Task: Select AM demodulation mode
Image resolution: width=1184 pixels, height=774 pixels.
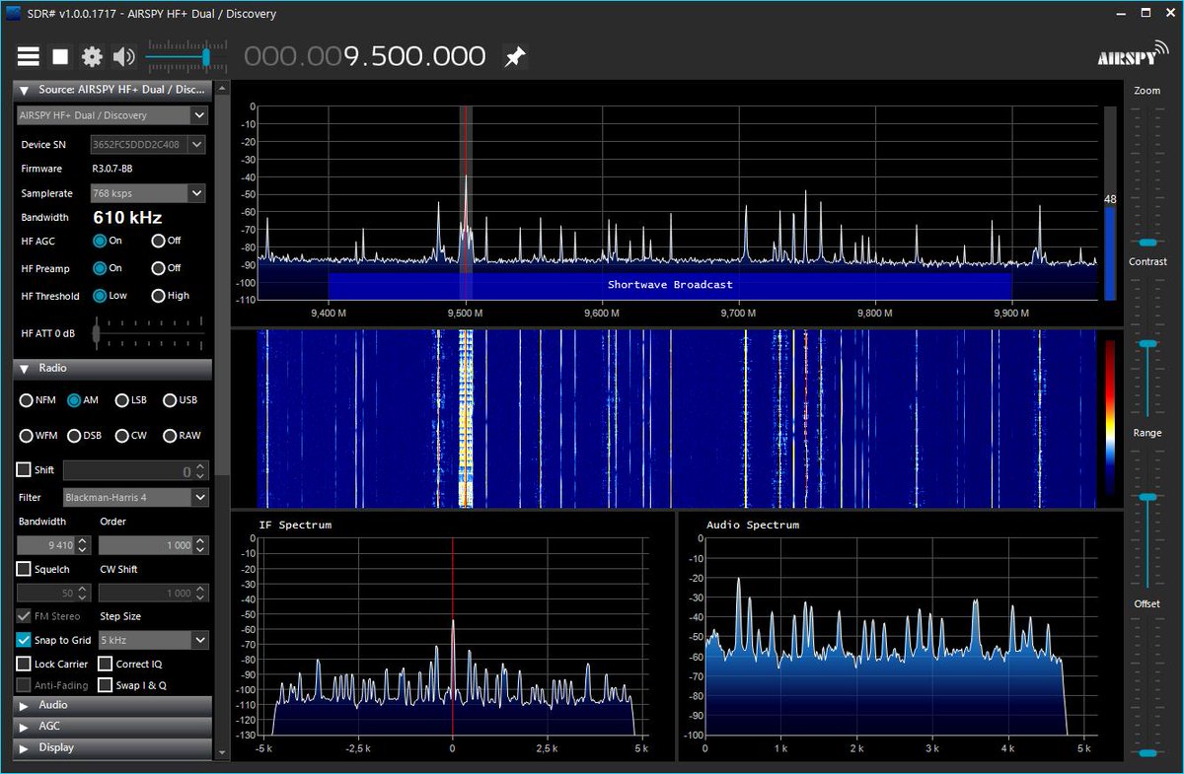Action: tap(74, 400)
